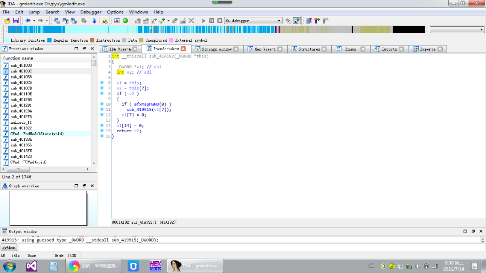Terminate process with the stop button
Viewport: 486px width, 273px height.
[x=220, y=21]
